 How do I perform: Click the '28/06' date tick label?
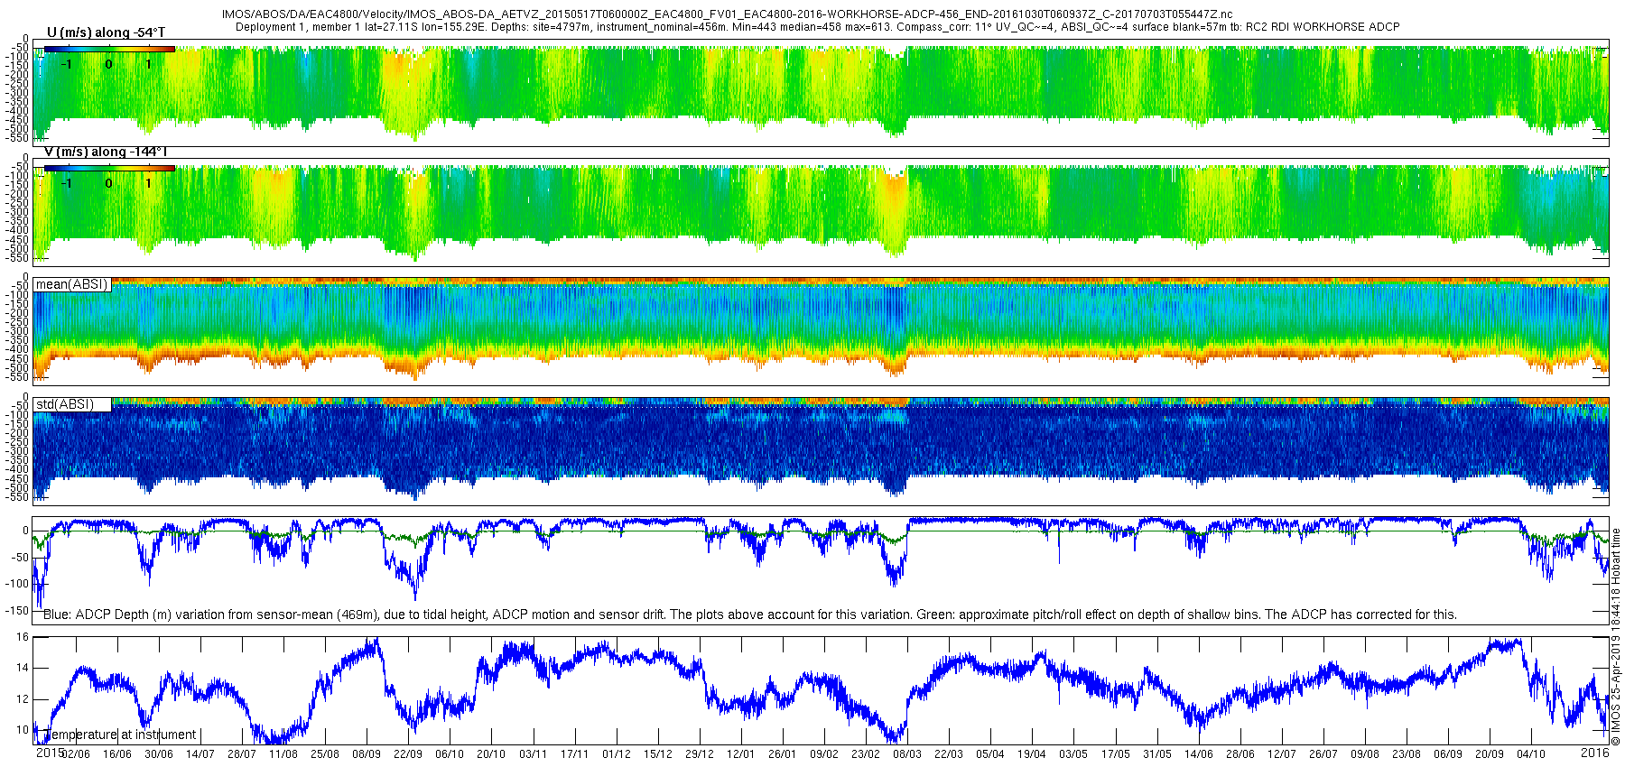point(1240,754)
